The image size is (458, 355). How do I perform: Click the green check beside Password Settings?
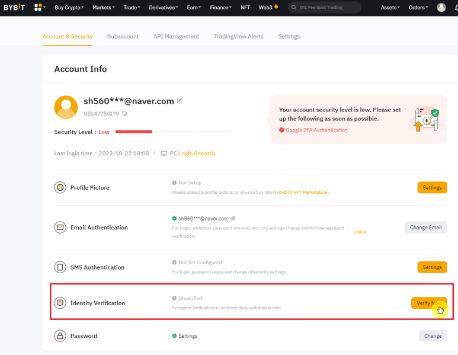coord(174,335)
